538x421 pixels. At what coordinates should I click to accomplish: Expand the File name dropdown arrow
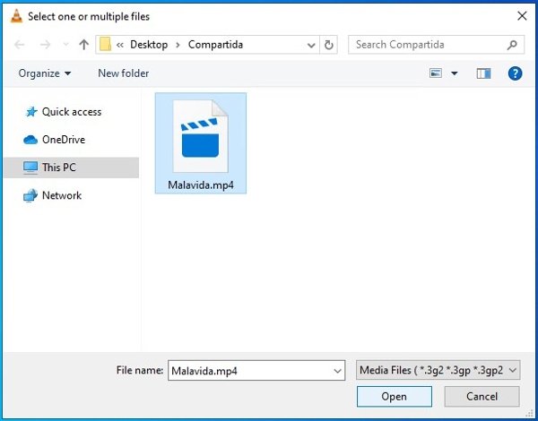tap(338, 371)
